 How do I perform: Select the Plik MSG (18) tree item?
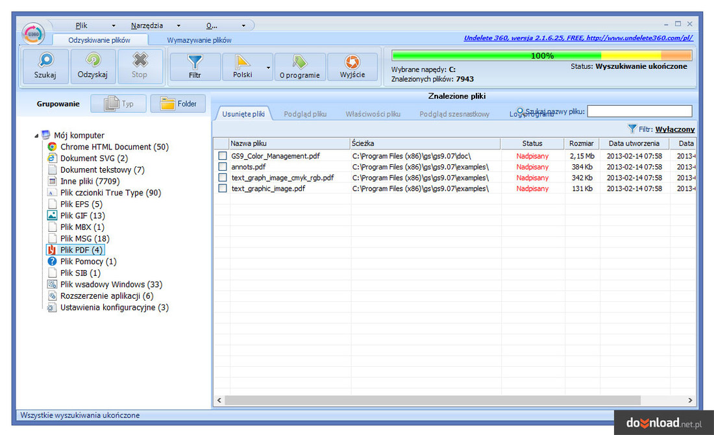click(84, 238)
